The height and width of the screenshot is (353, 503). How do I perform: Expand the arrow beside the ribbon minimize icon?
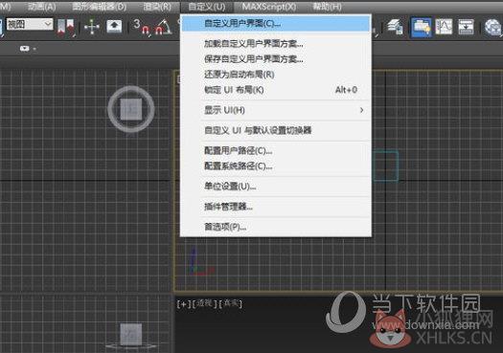tap(34, 49)
